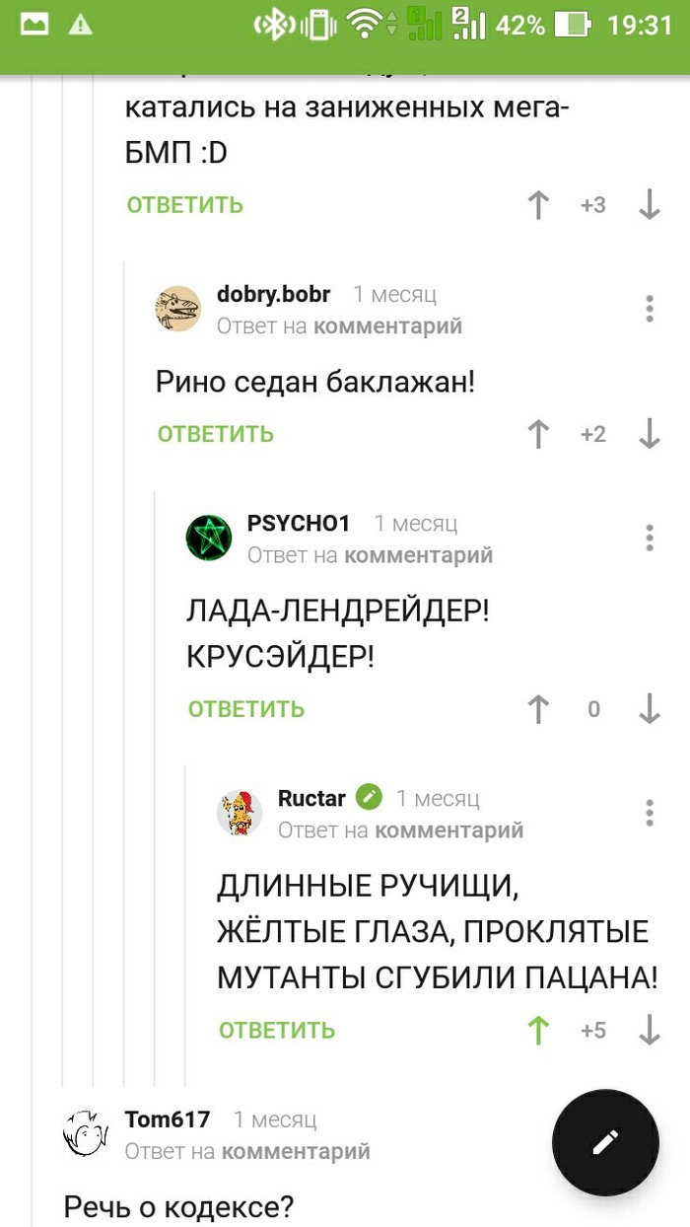
Task: View dobry.bobr's avatar
Action: point(177,309)
